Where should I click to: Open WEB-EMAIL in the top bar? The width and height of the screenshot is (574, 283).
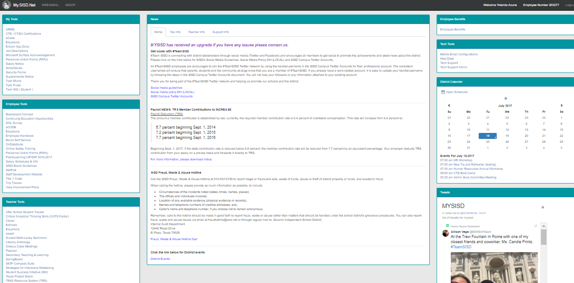click(50, 5)
